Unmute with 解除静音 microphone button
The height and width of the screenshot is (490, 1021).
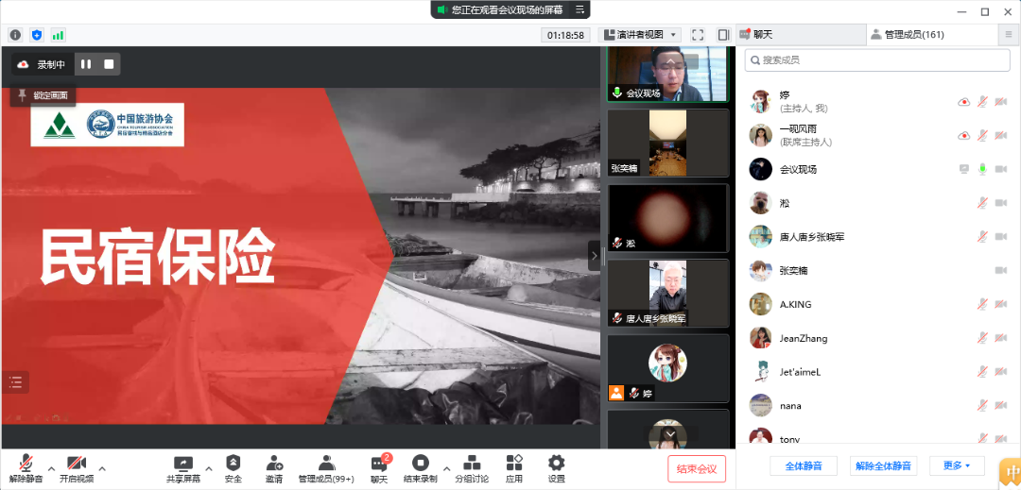point(26,468)
